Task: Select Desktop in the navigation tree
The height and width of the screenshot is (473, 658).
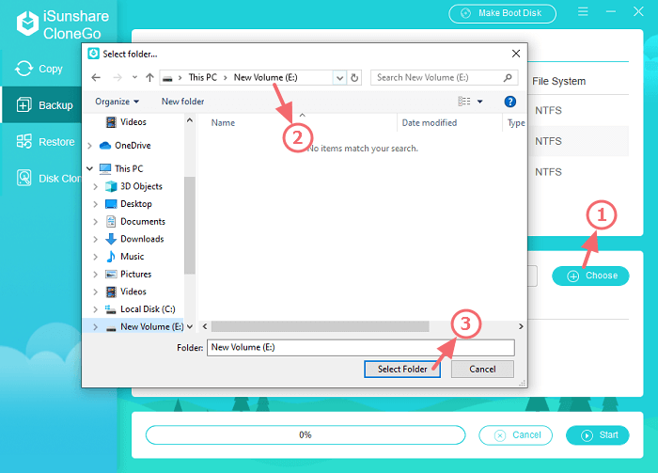Action: 129,204
